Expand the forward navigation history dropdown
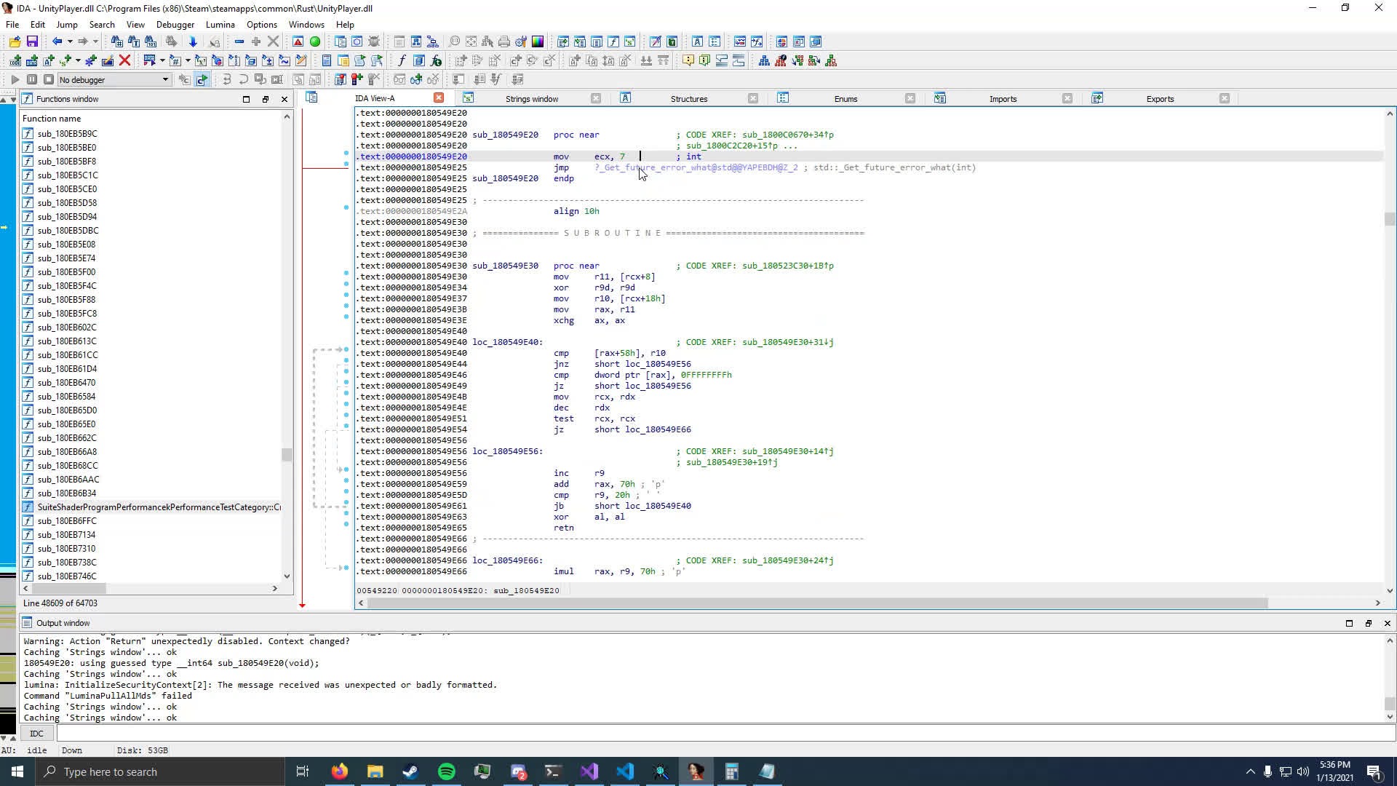 click(x=95, y=41)
